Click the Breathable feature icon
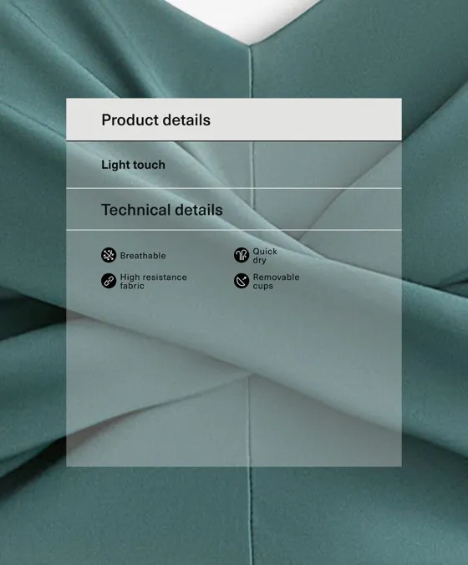Screen dimensions: 468x565 [109, 255]
